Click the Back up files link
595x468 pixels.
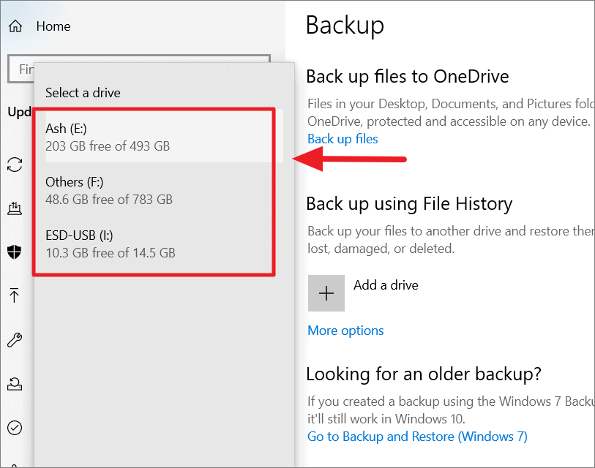coord(343,139)
